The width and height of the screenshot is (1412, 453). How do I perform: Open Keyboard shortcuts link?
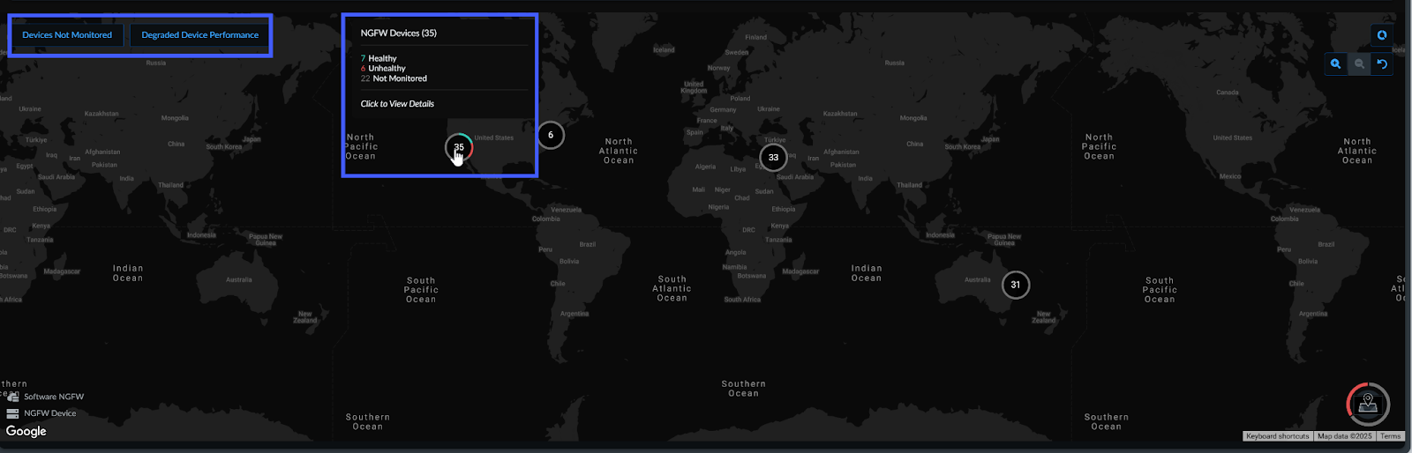[x=1277, y=436]
